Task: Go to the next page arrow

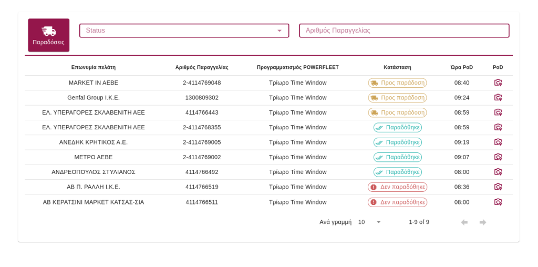Action: pos(482,222)
